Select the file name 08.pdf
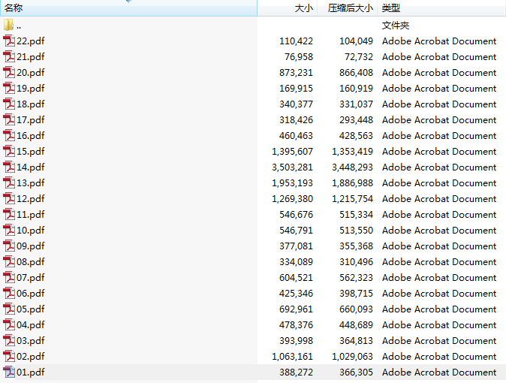 tap(31, 262)
